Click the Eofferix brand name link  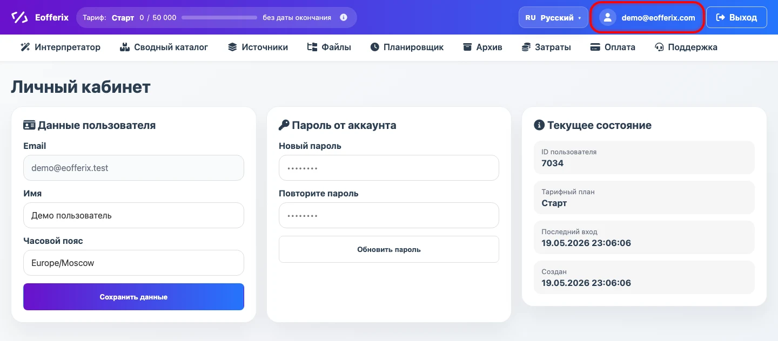coord(52,17)
